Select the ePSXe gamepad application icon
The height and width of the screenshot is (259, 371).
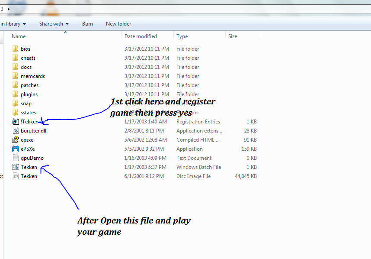(16, 149)
